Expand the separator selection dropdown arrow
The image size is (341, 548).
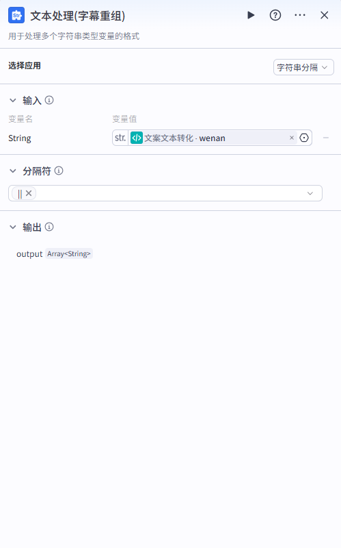pos(310,193)
